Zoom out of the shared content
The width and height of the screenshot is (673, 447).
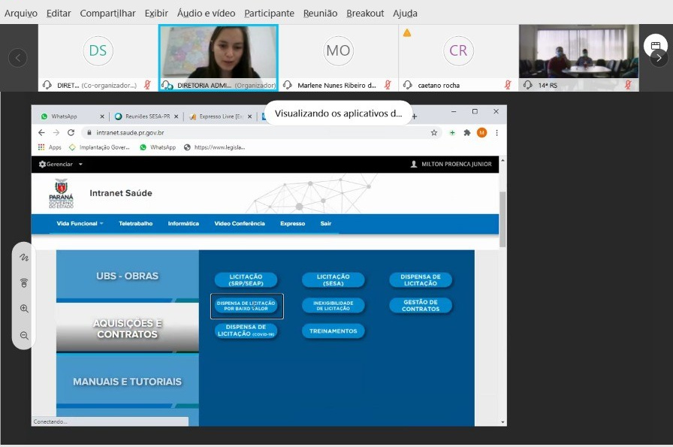24,336
